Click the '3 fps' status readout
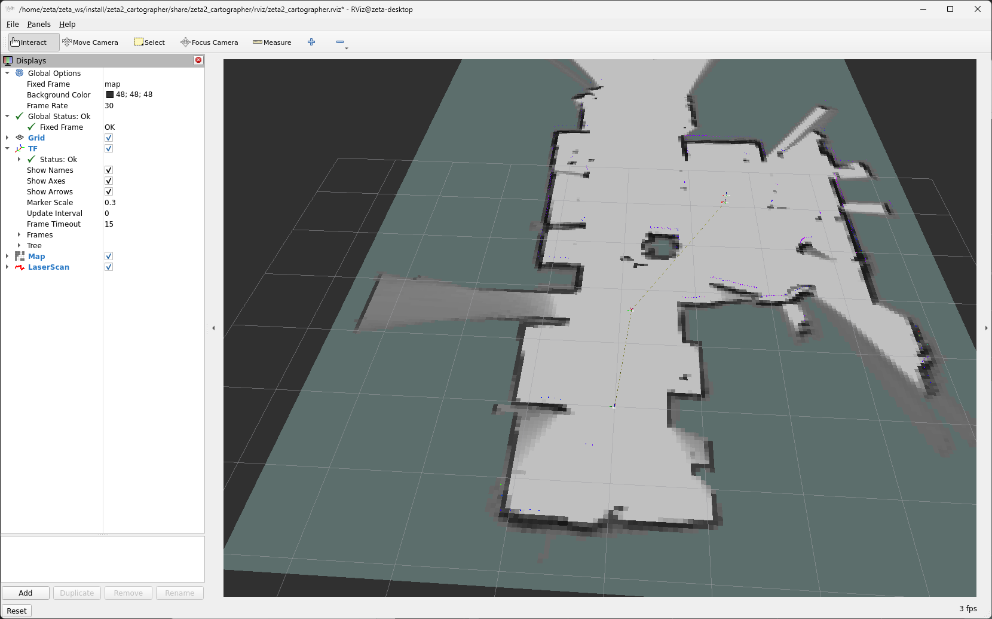992x619 pixels. (968, 608)
